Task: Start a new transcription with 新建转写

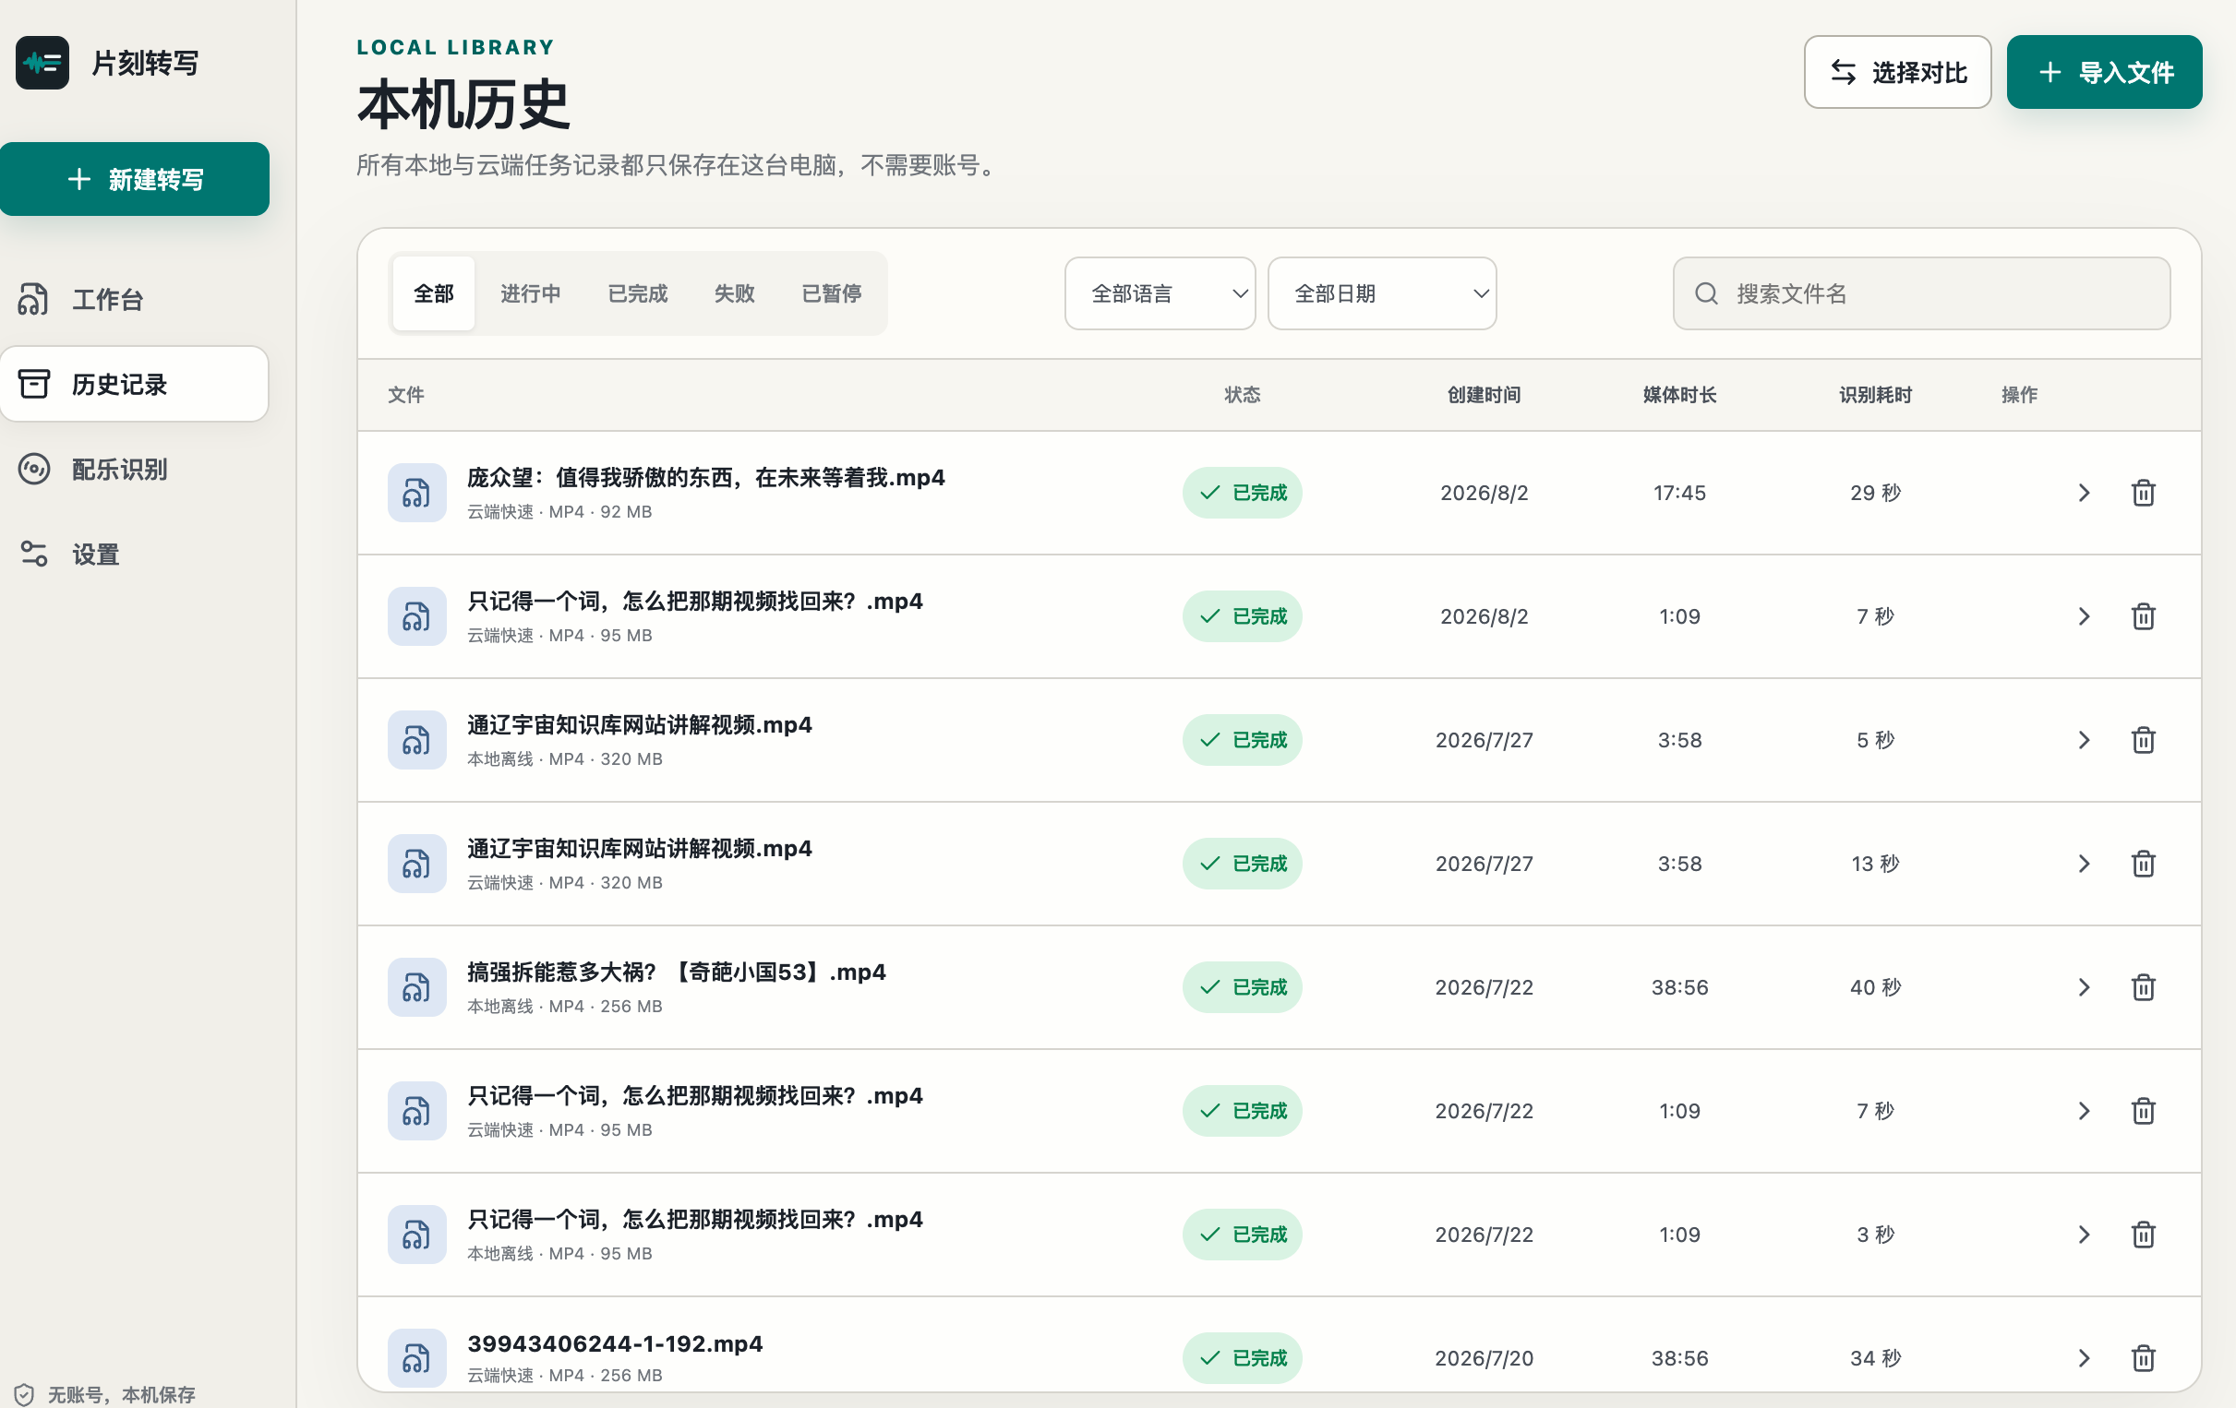Action: 135,179
